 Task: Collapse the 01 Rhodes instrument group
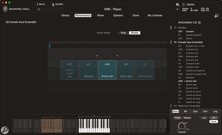tap(171, 27)
